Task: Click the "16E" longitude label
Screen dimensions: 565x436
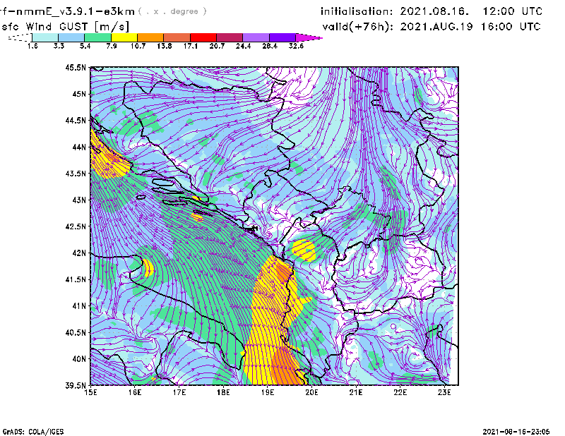Action: click(135, 392)
